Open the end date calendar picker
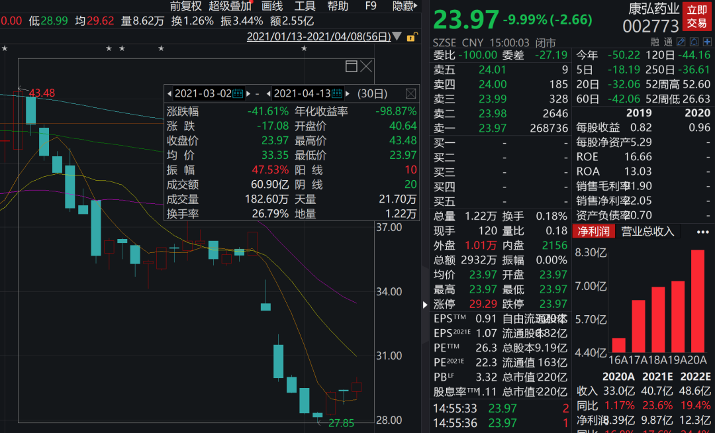Viewport: 715px width, 433px height. [x=338, y=93]
